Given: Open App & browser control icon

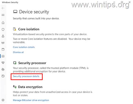Looking at the screenshot, I should (3, 49).
